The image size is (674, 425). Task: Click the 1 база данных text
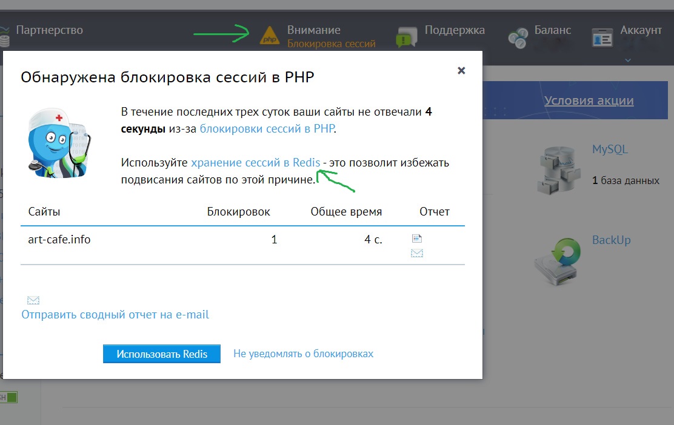[626, 180]
